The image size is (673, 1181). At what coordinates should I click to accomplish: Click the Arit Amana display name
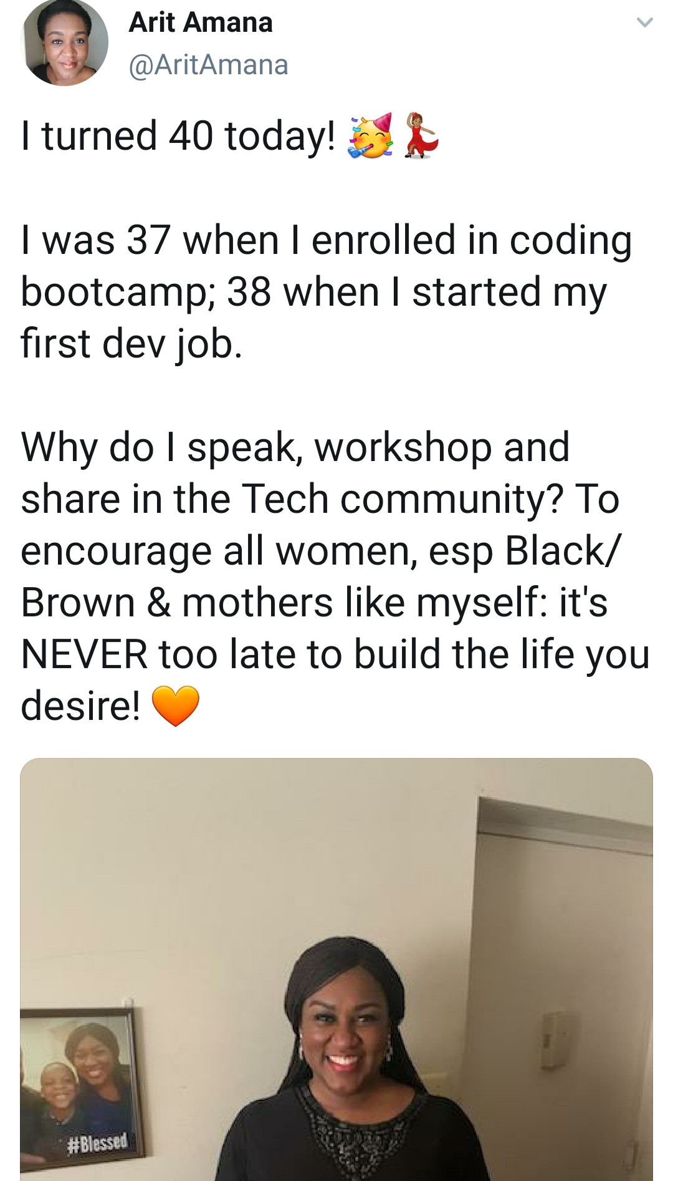(201, 22)
